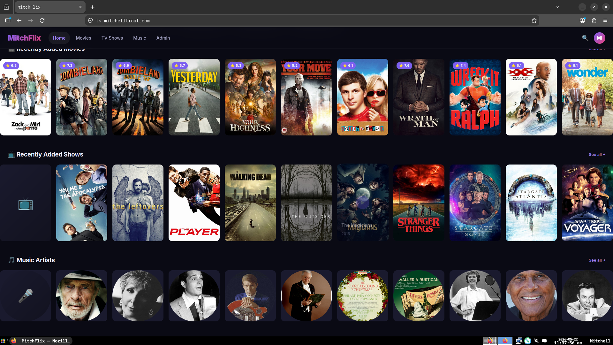Image resolution: width=613 pixels, height=345 pixels.
Task: Open Stargate SG-1 show poster
Action: coord(475,203)
